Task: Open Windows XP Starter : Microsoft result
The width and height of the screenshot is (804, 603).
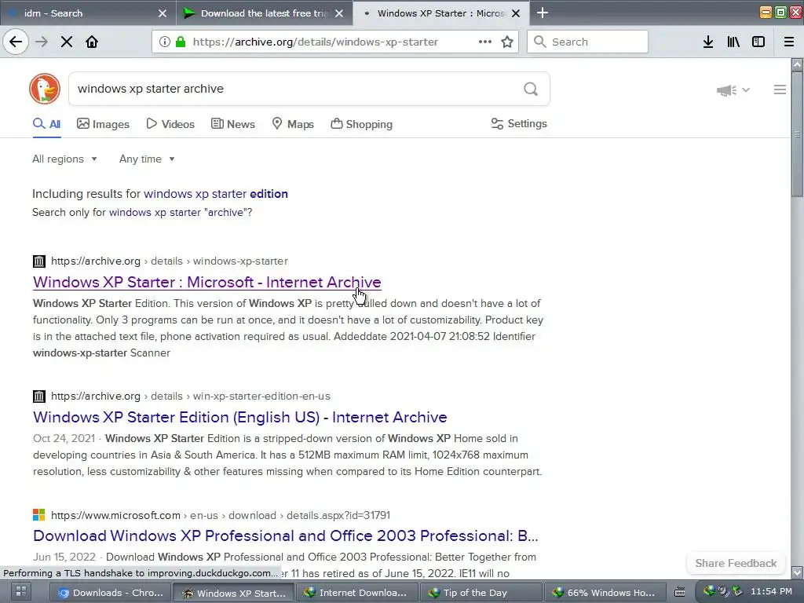Action: (x=207, y=282)
